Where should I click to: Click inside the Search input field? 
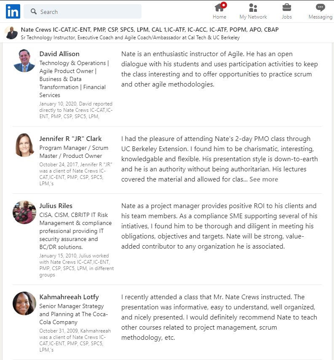pyautogui.click(x=83, y=11)
